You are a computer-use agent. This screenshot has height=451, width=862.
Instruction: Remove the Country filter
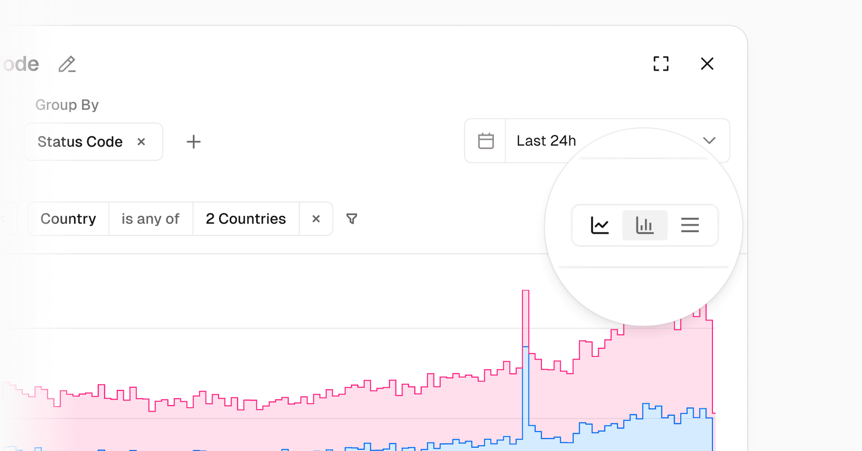tap(316, 219)
